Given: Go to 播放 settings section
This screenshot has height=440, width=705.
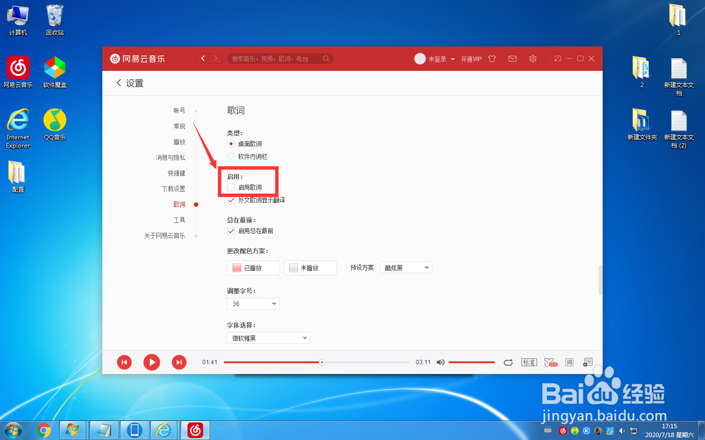Looking at the screenshot, I should click(x=179, y=142).
